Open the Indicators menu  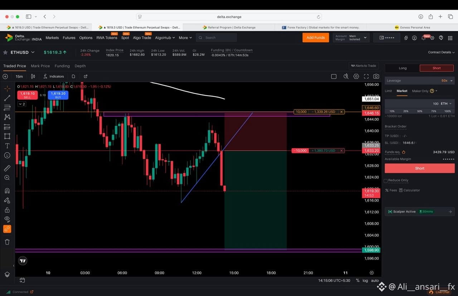pos(54,76)
